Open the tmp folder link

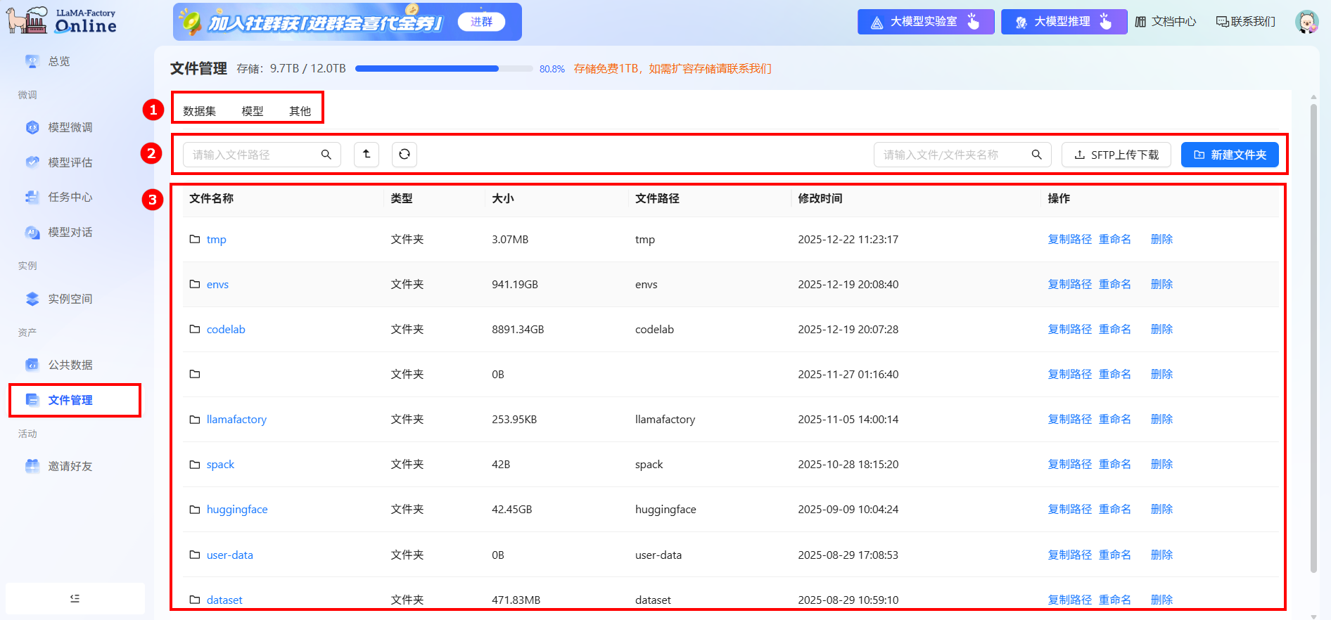[x=217, y=240]
